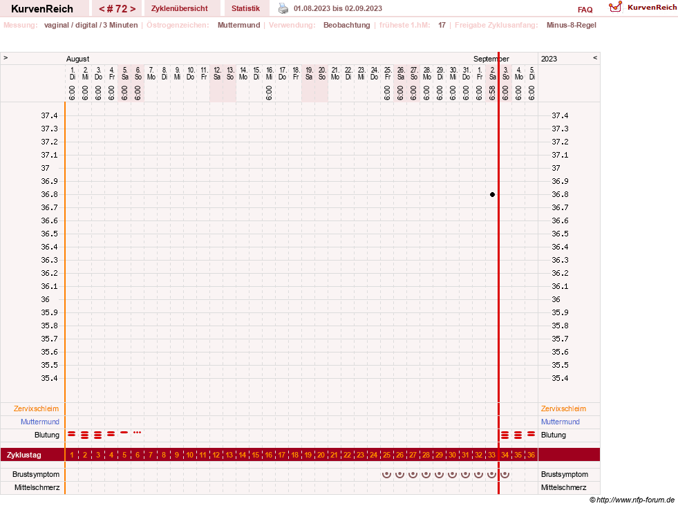Click the bleeding mark on cycle day 34
678x508 pixels.
[505, 435]
